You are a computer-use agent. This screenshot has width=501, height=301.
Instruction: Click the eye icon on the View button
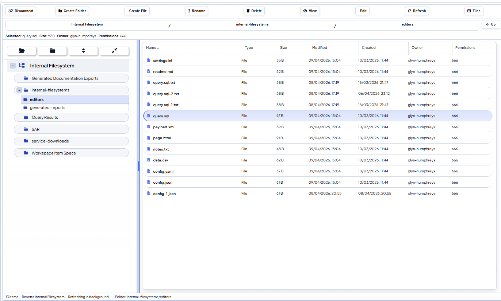click(305, 11)
